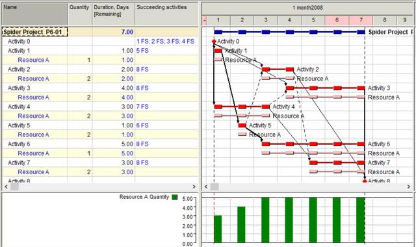Click the Activity 3 red bar in Gantt
Screen dimensions: 416x247
tap(326, 88)
